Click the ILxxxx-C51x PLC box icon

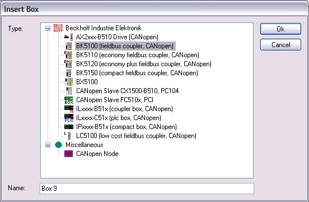(69, 118)
